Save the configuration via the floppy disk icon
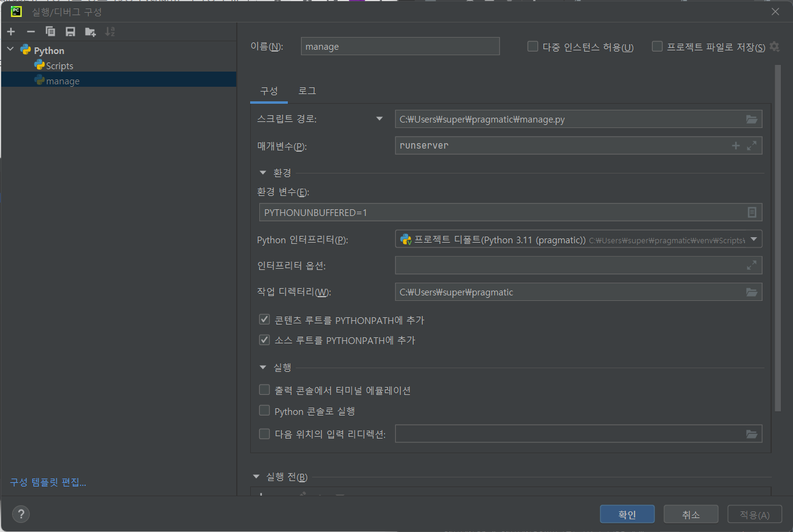793x532 pixels. click(70, 32)
